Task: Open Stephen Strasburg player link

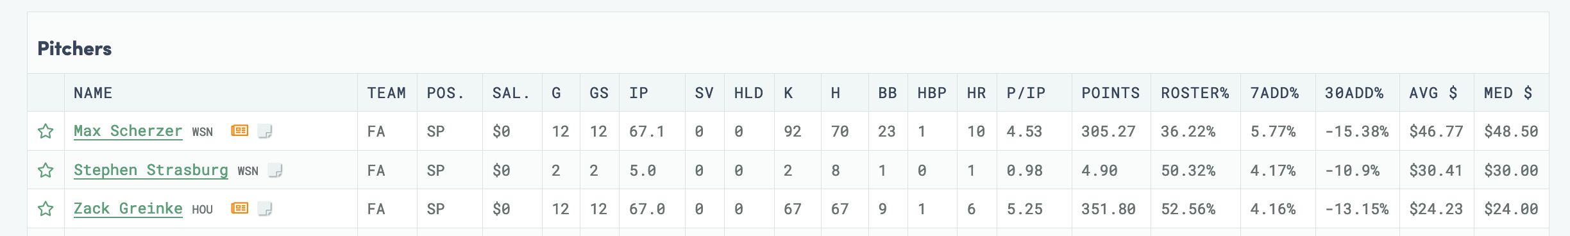Action: [x=151, y=170]
